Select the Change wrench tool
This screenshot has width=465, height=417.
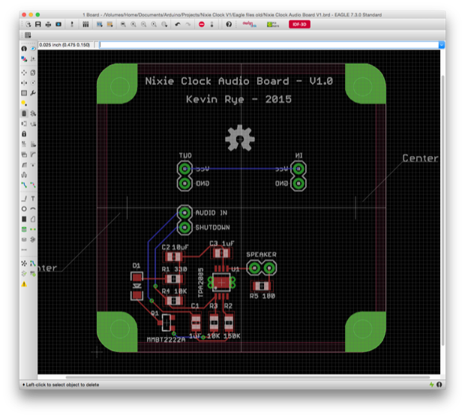(x=33, y=93)
